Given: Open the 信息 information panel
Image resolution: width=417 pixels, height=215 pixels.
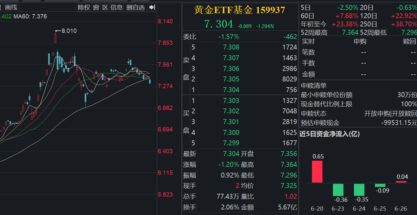Looking at the screenshot, I should [x=117, y=7].
